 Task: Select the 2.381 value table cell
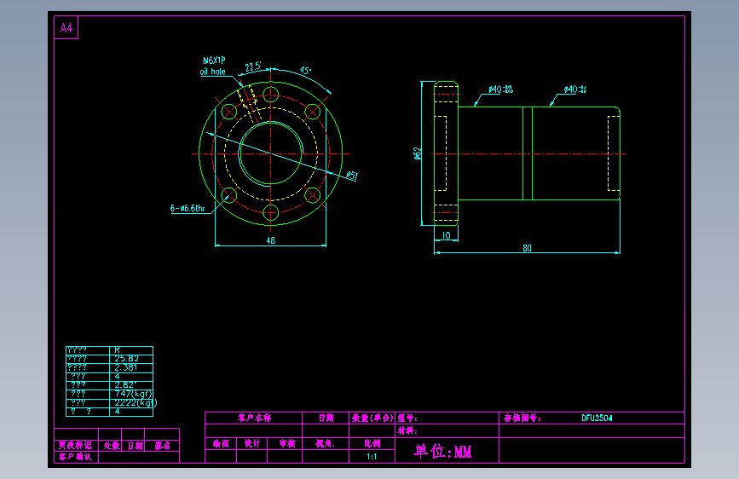pos(131,367)
